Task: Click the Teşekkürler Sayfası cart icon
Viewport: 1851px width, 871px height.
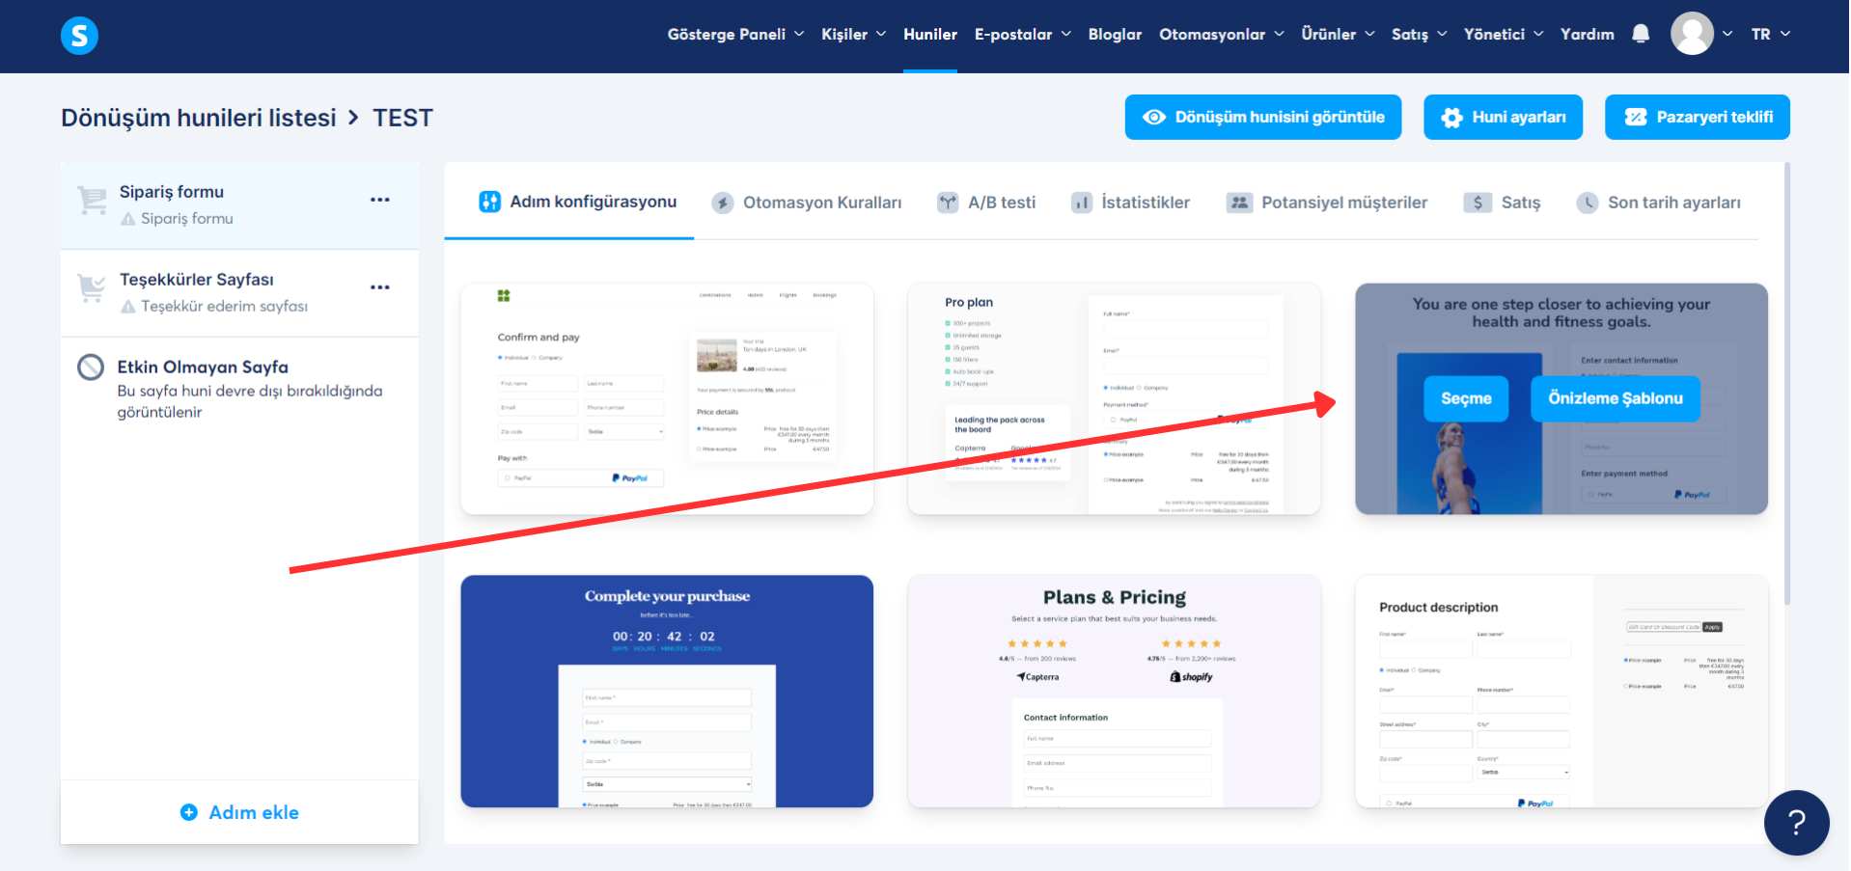Action: point(93,287)
